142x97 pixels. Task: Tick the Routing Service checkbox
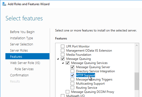tap(72, 88)
